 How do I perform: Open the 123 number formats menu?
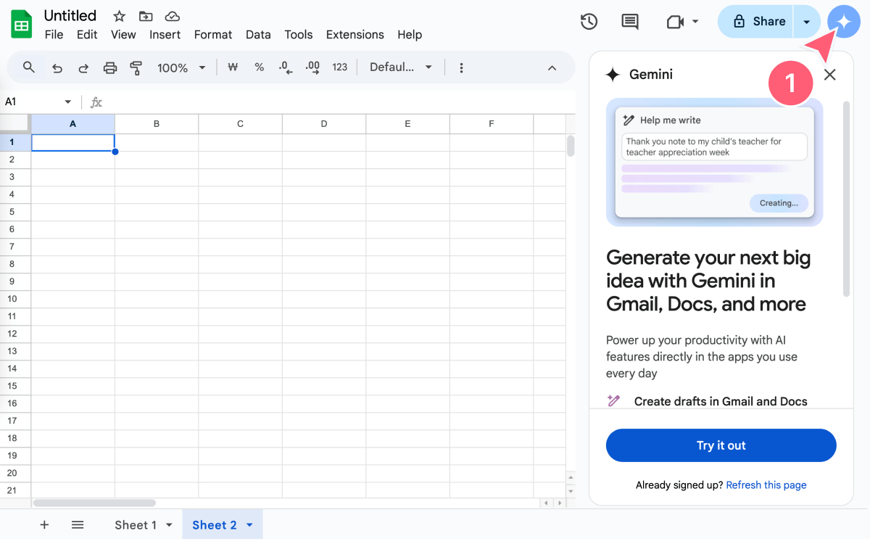[340, 67]
